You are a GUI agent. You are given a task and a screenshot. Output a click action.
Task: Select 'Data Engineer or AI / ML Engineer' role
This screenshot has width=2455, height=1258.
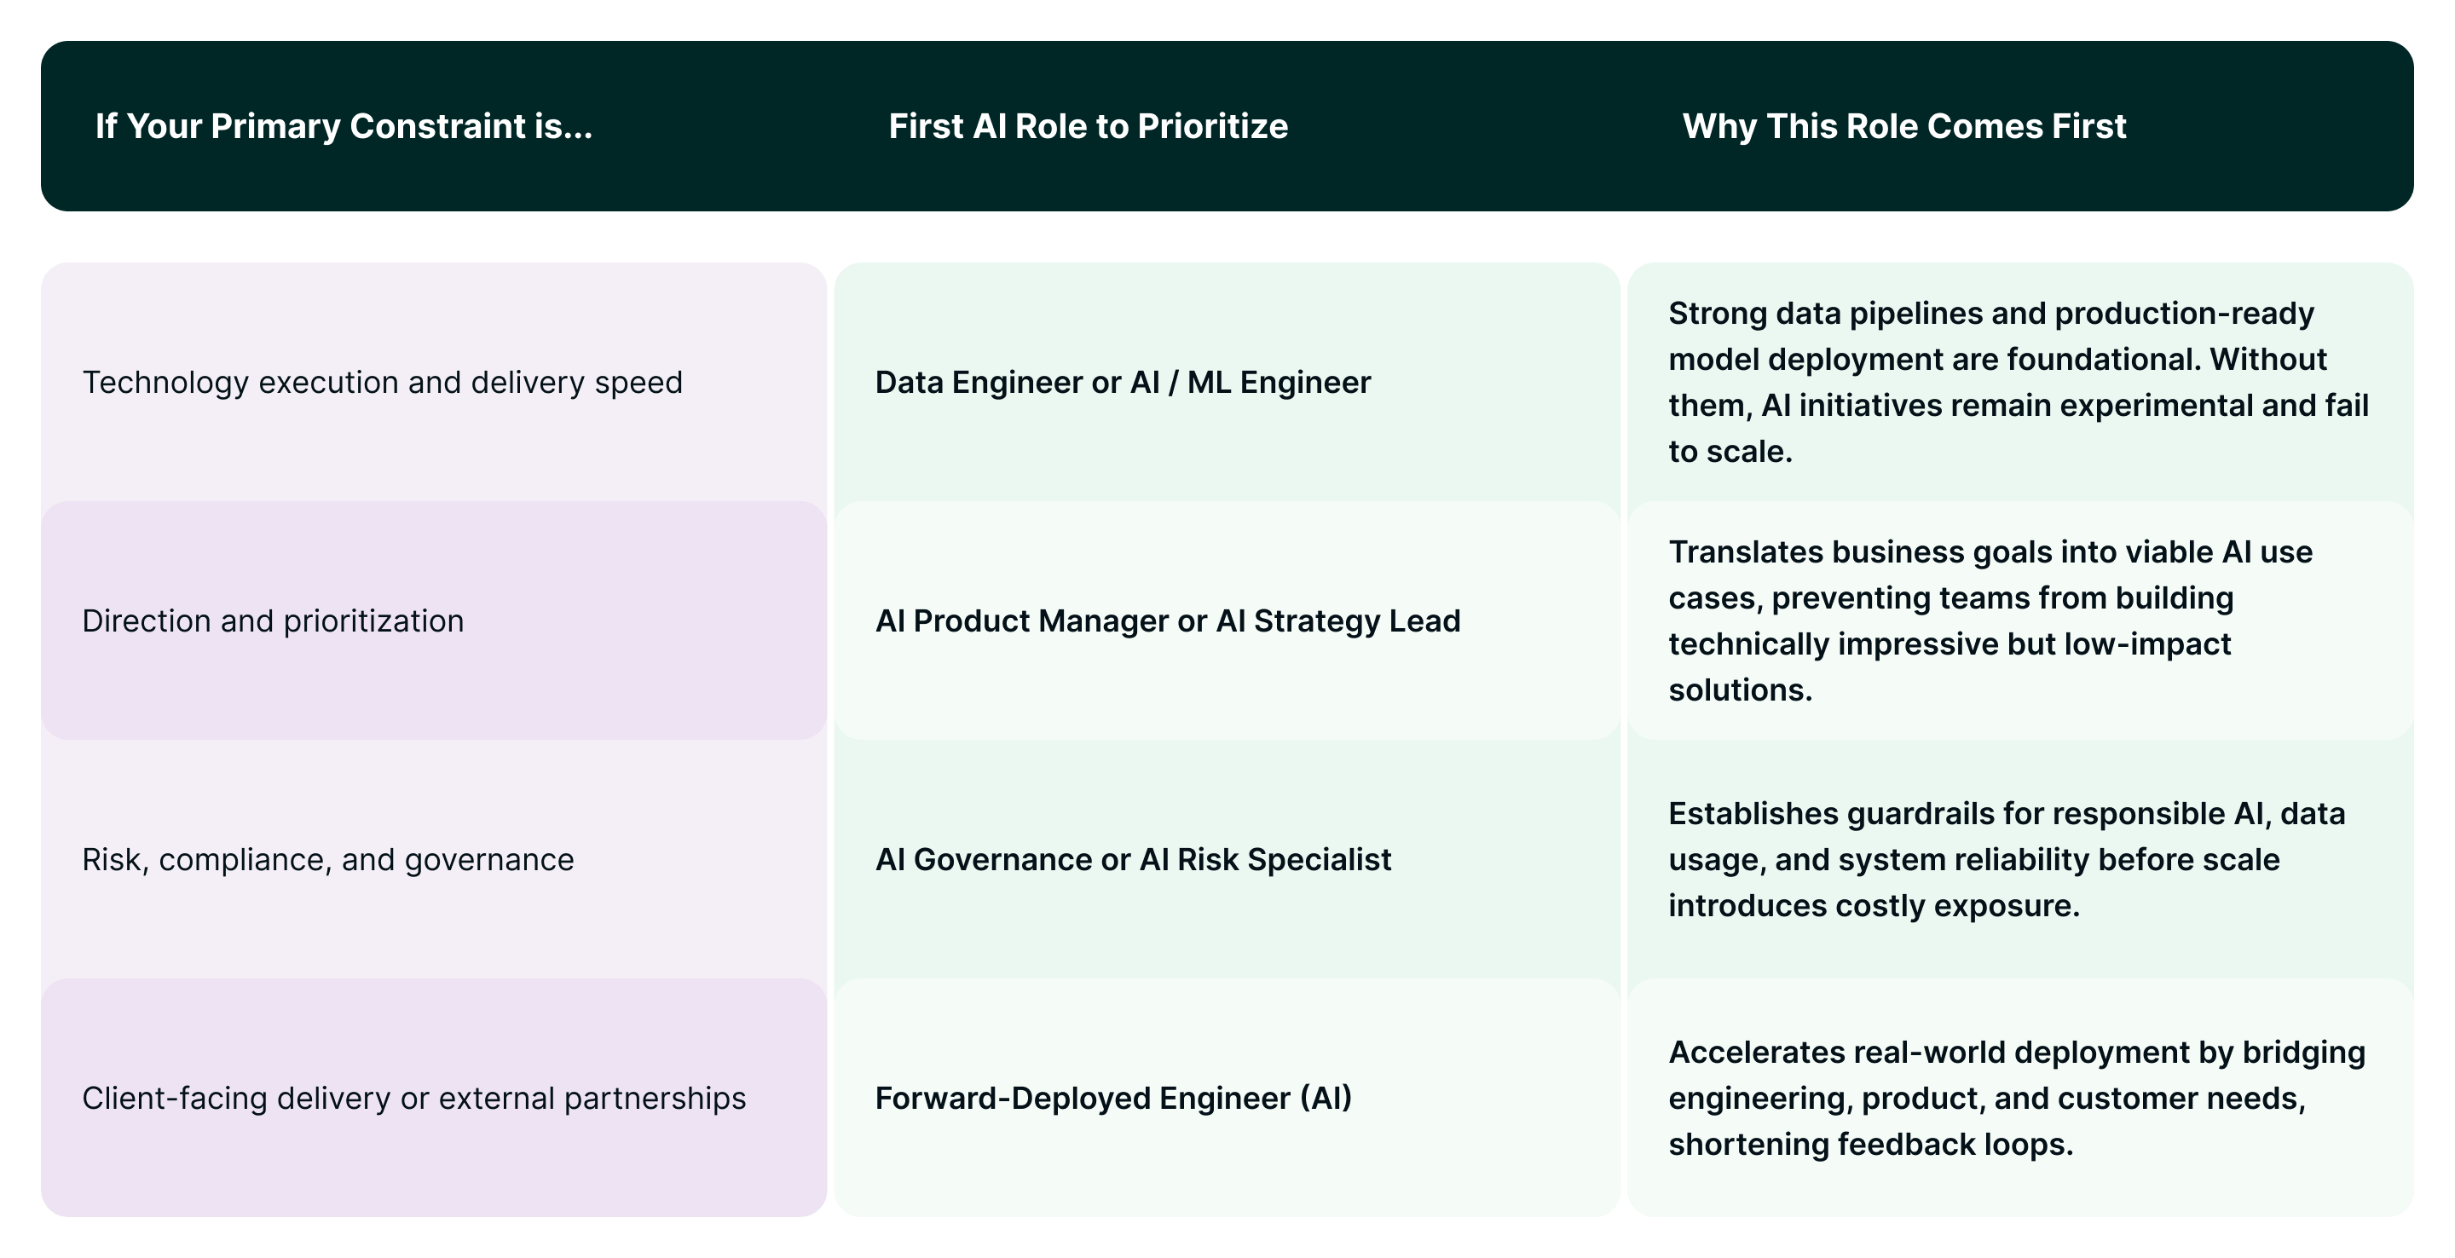pyautogui.click(x=1123, y=382)
